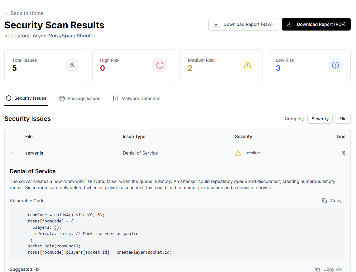
Task: Collapse the server.js issue row
Action: 12,153
